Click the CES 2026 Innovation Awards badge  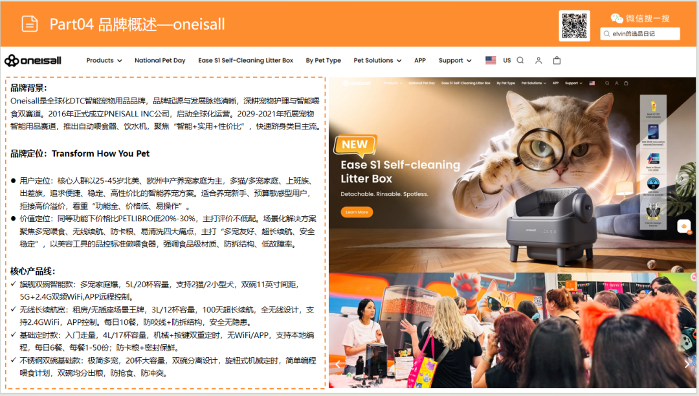coord(653,134)
